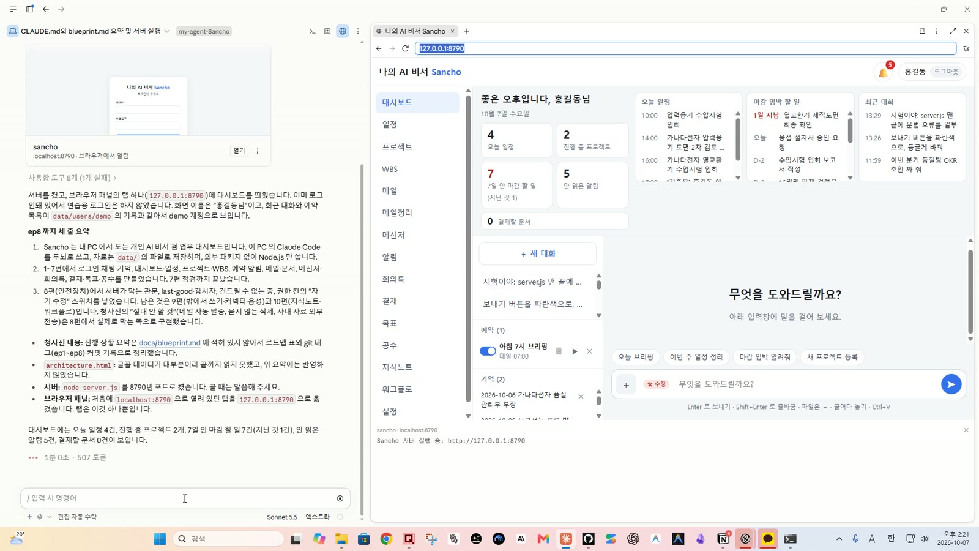Go to 메일정리 in the sidebar
This screenshot has width=979, height=551.
(x=417, y=213)
